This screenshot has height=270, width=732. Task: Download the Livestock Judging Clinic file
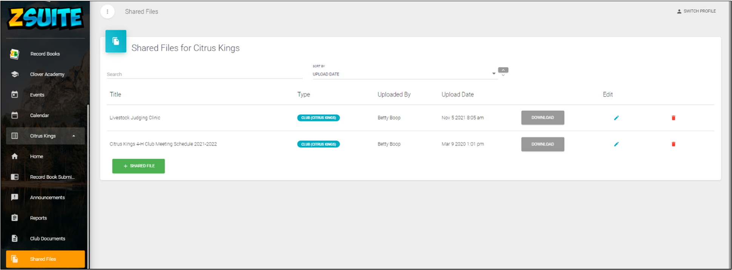pos(542,118)
